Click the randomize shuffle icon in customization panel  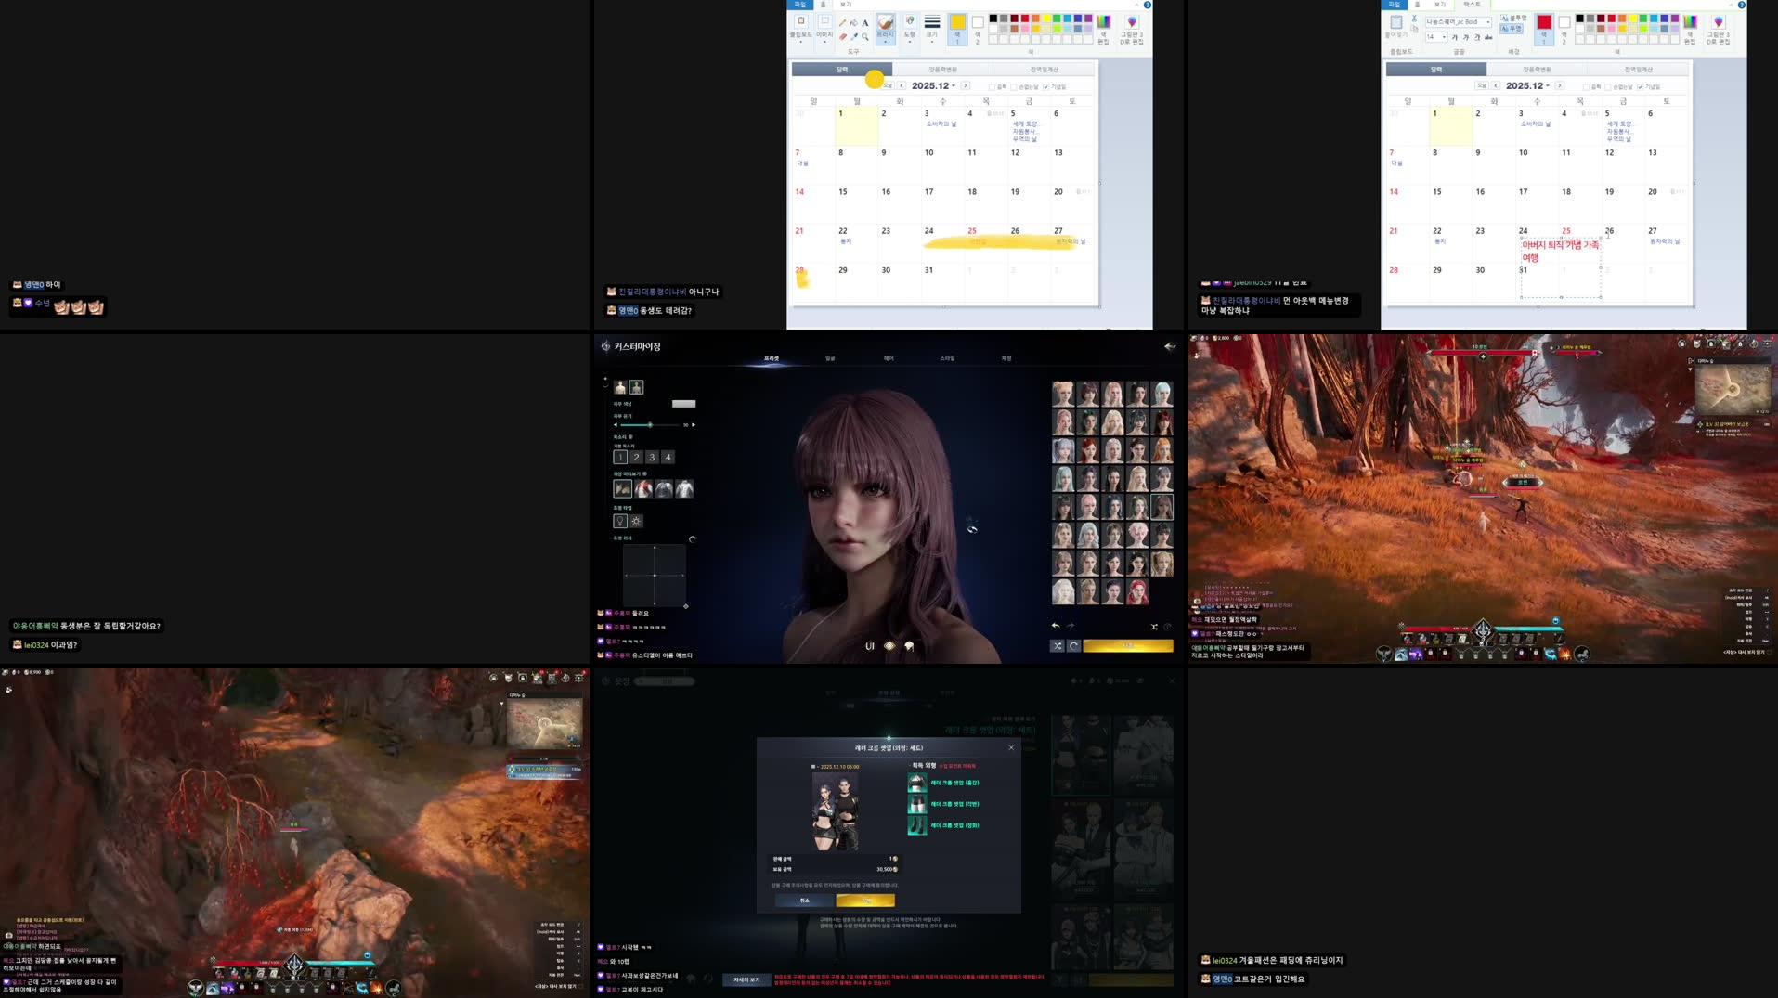click(1058, 646)
